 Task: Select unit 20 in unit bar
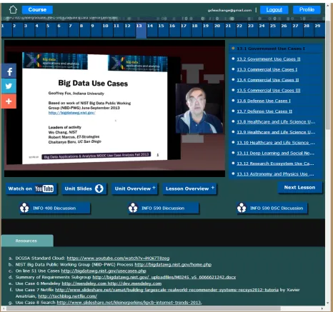(219, 29)
